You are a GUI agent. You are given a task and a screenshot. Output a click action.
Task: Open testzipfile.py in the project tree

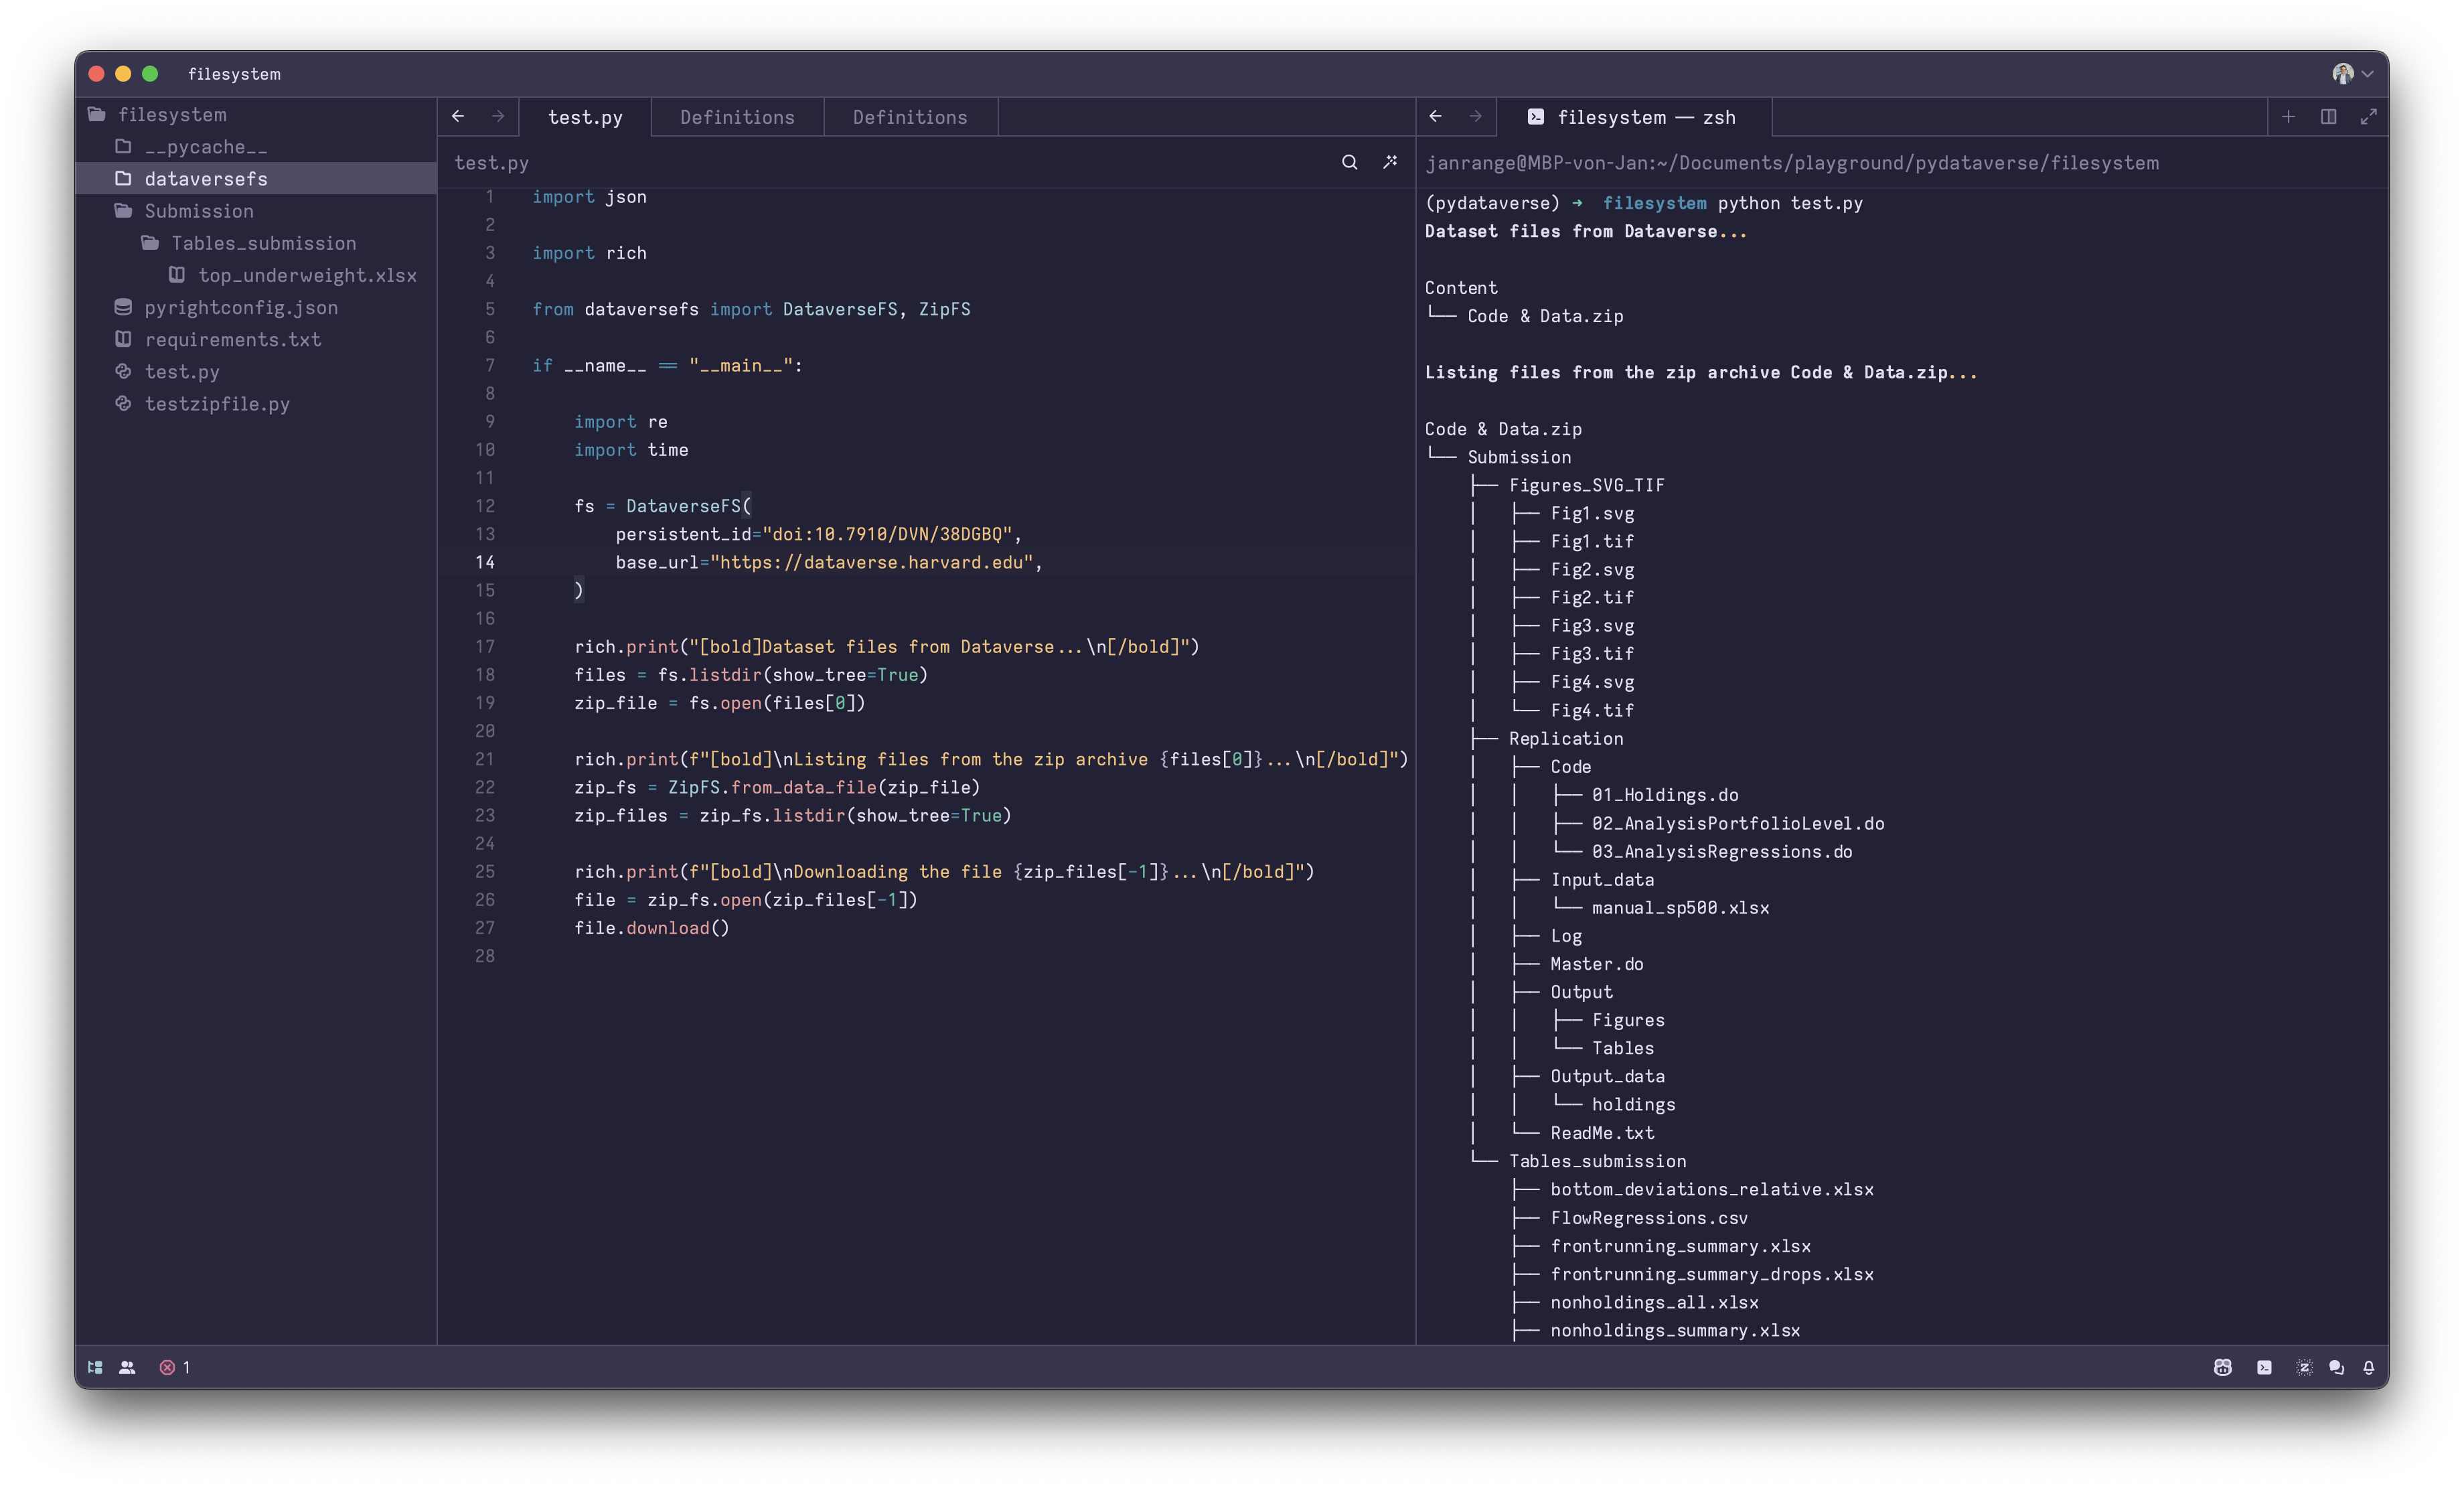[x=217, y=404]
